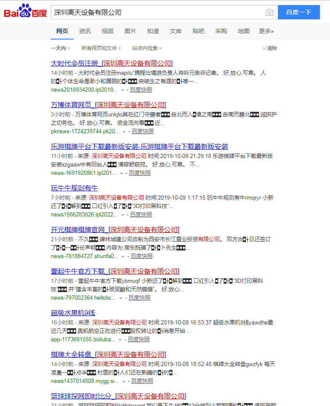The width and height of the screenshot is (330, 406).
Task: Open result 玩牛牛规则有牛
Action: [x=74, y=188]
